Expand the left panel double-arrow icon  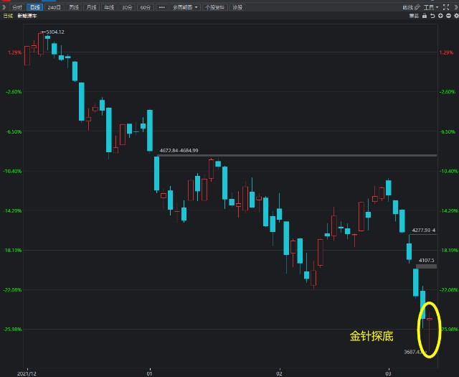(5, 7)
